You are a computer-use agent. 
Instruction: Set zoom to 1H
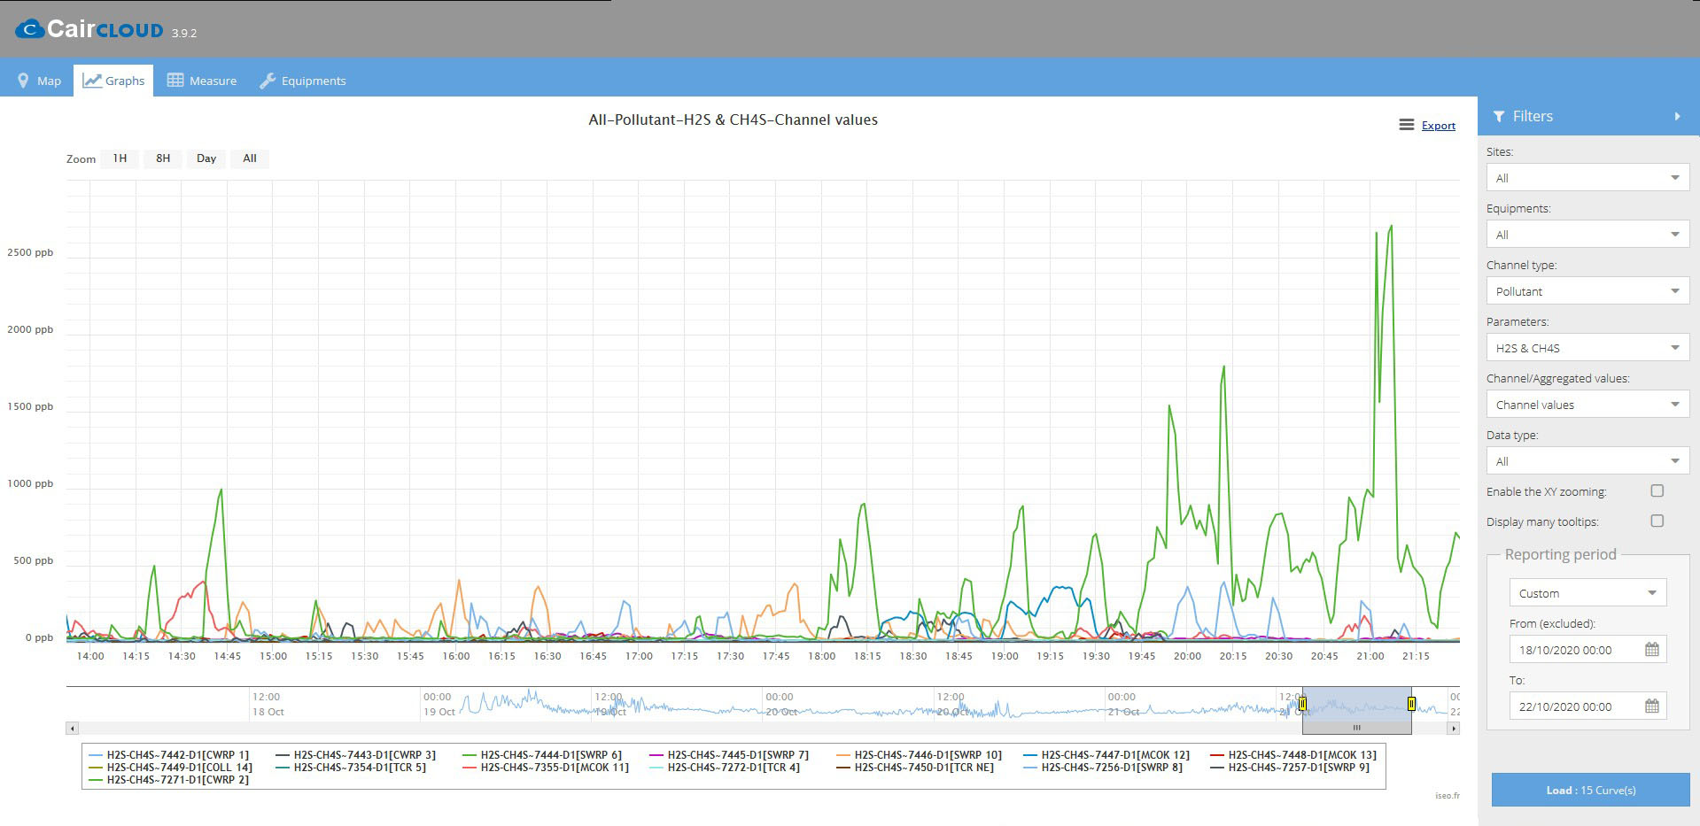120,158
